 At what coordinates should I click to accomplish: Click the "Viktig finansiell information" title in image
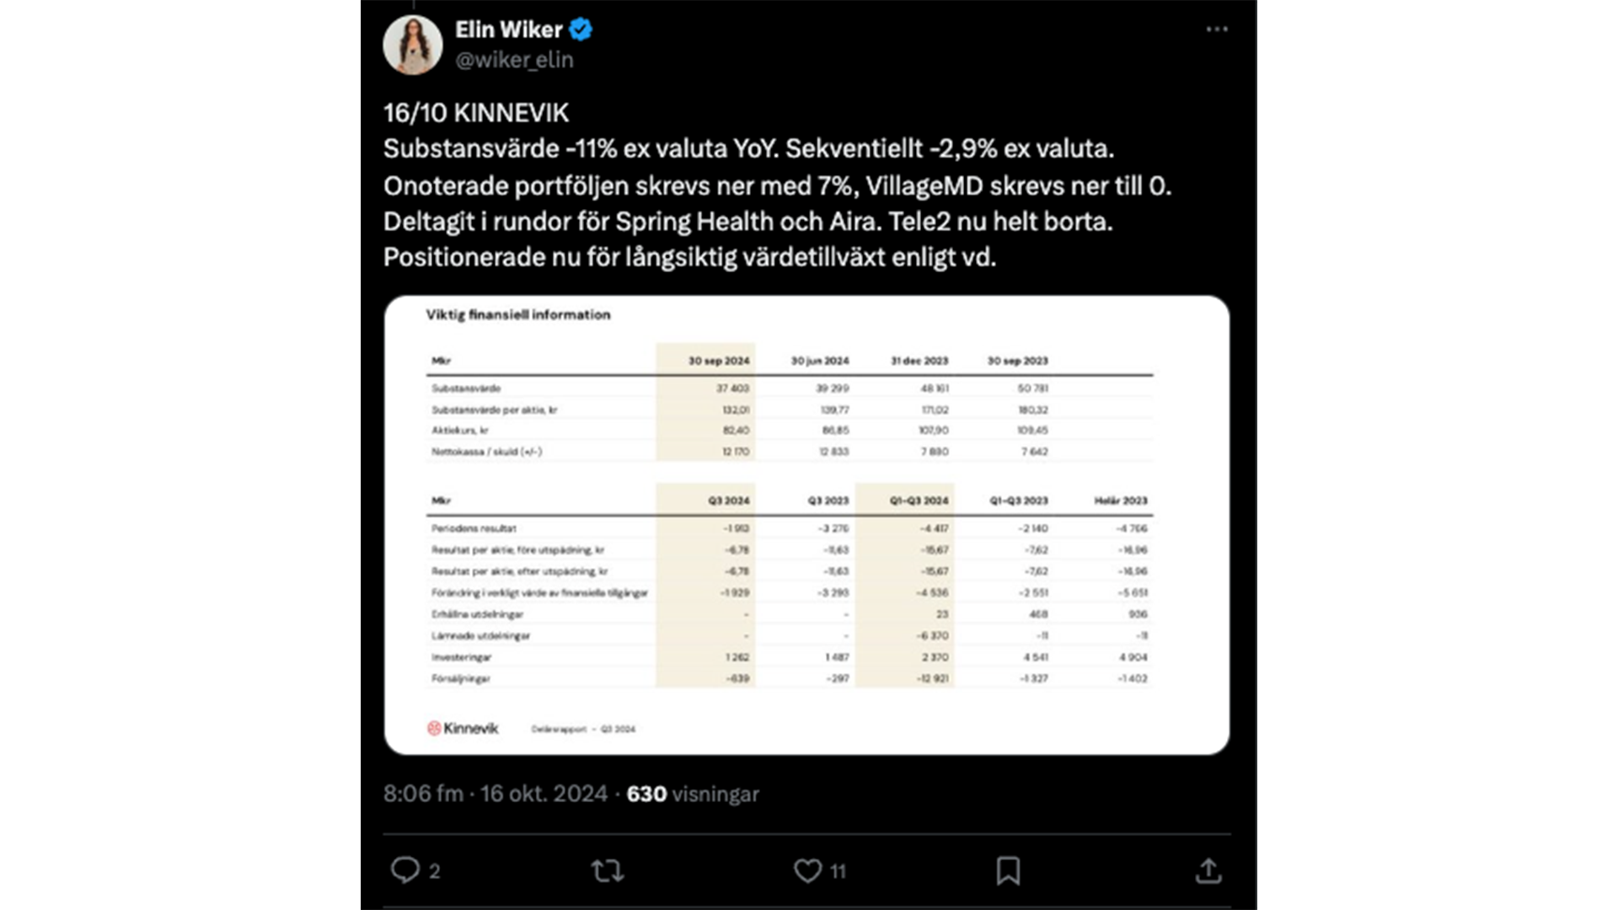point(518,314)
